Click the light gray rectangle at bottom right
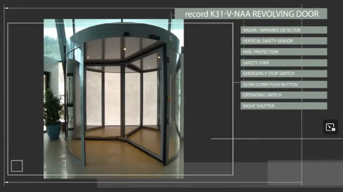The width and height of the screenshot is (343, 192). pyautogui.click(x=305, y=173)
